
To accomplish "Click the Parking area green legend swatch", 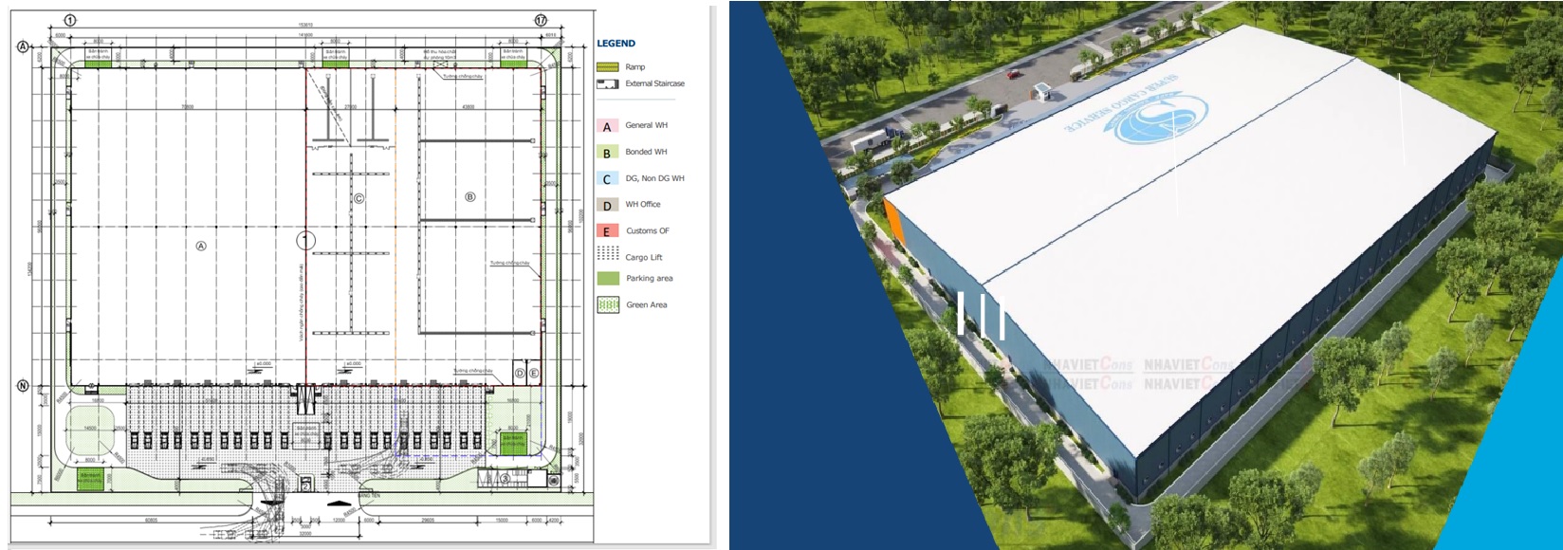I will point(608,279).
